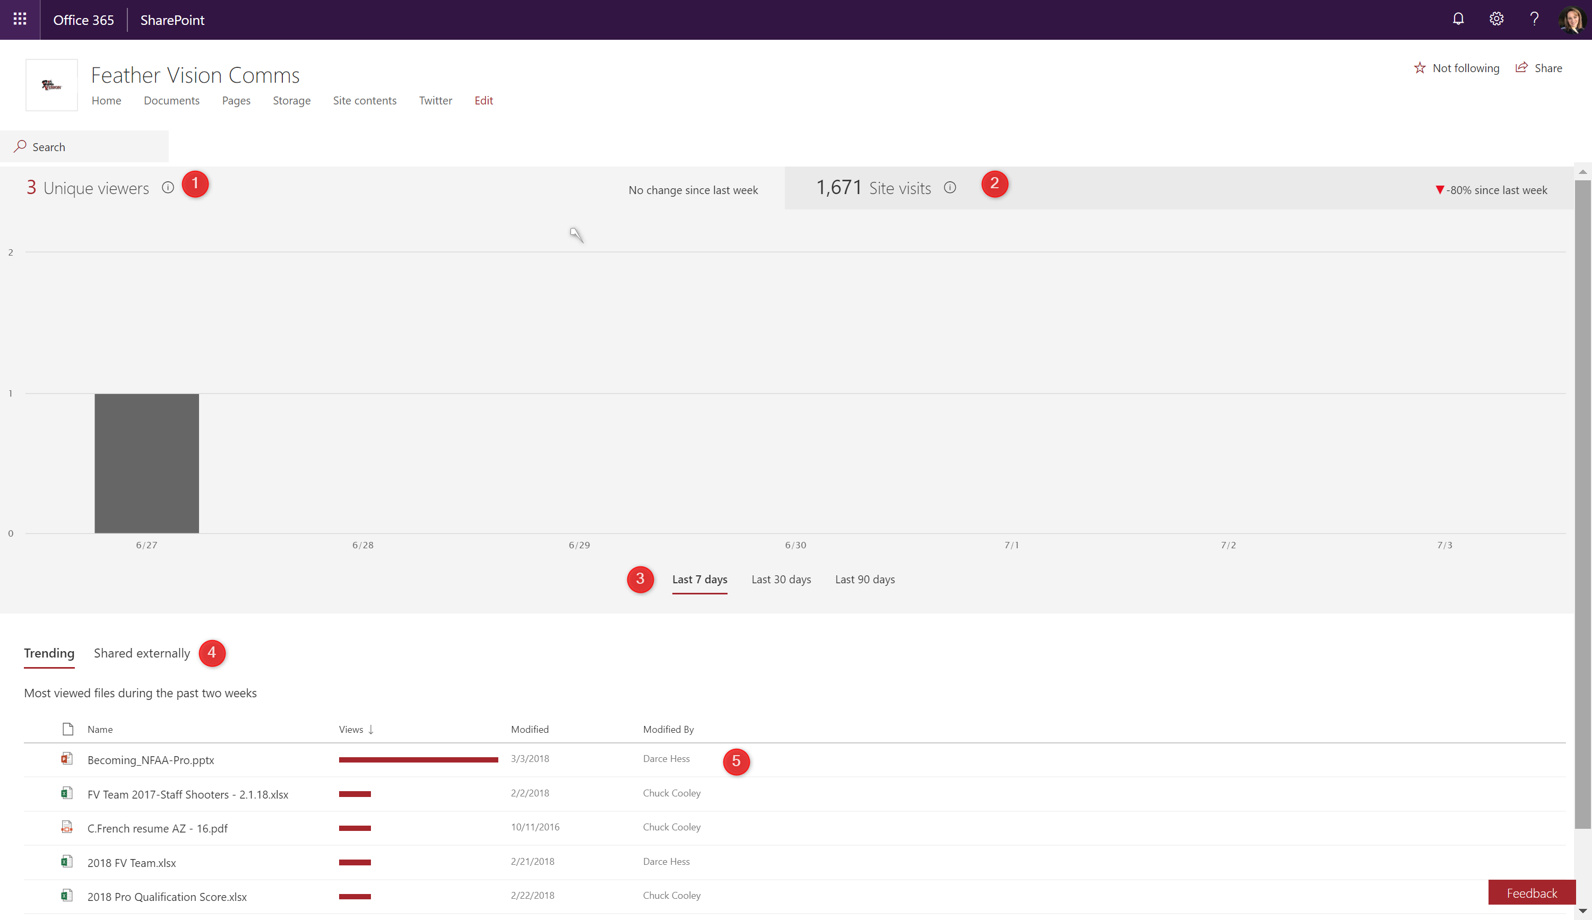The width and height of the screenshot is (1592, 920).
Task: Open the Pages navigation link
Action: (236, 100)
